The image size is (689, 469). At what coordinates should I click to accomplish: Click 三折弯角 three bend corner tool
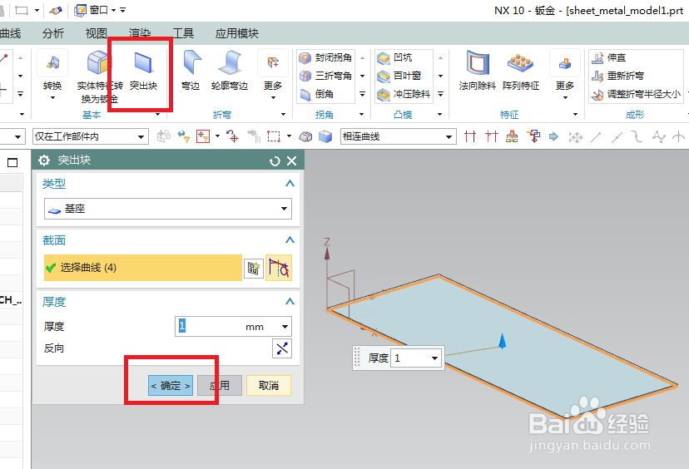325,76
